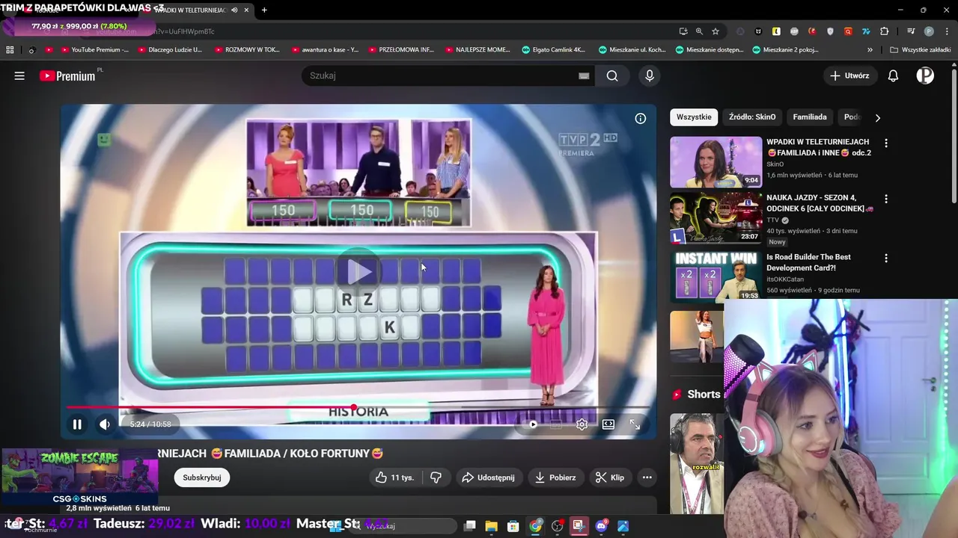This screenshot has height=538, width=958.
Task: Pause the video with the pause button
Action: 77,424
